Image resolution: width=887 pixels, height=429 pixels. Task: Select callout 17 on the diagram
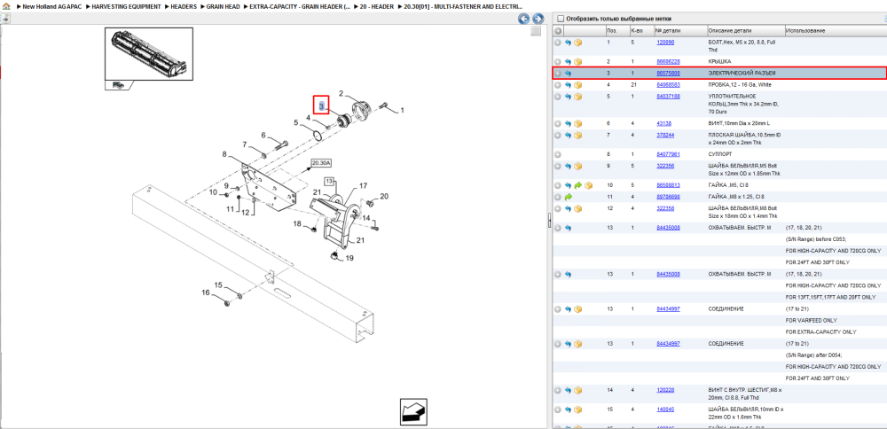364,185
